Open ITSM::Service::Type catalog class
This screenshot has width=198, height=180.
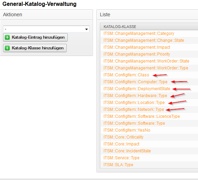point(122,158)
